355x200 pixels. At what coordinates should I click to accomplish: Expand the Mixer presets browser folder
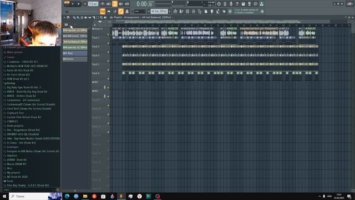(15, 52)
